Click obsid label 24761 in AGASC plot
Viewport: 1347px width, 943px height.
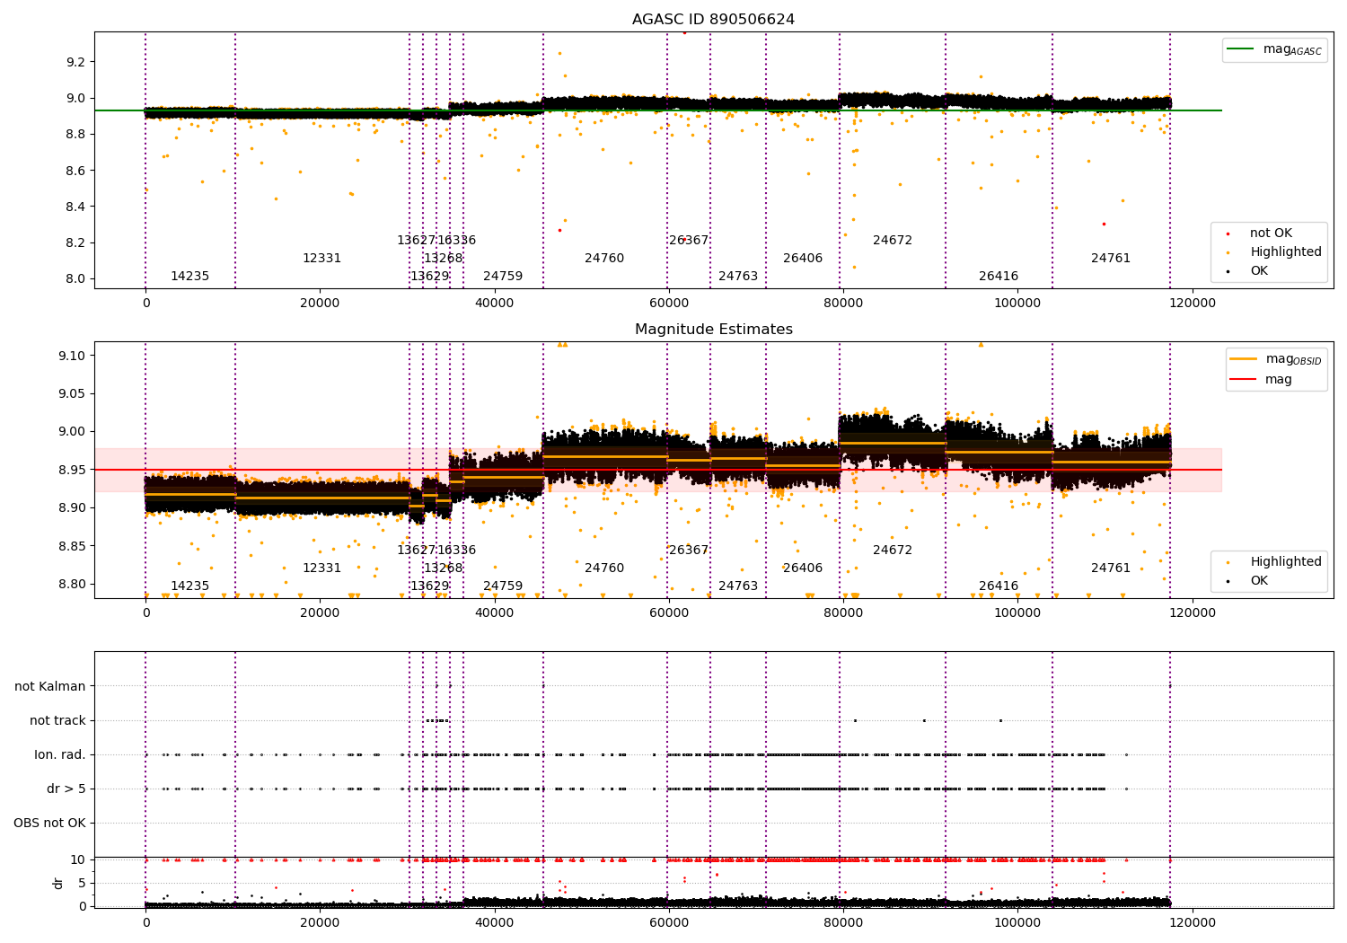click(x=1111, y=259)
